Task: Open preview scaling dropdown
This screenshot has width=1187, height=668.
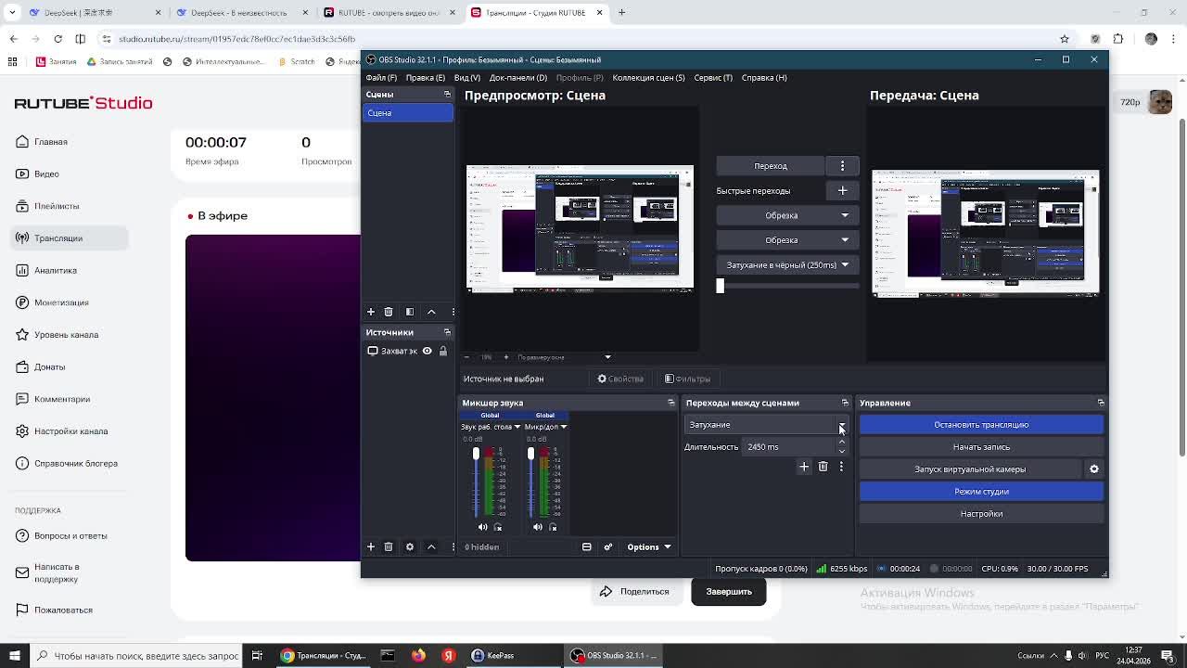Action: tap(607, 357)
